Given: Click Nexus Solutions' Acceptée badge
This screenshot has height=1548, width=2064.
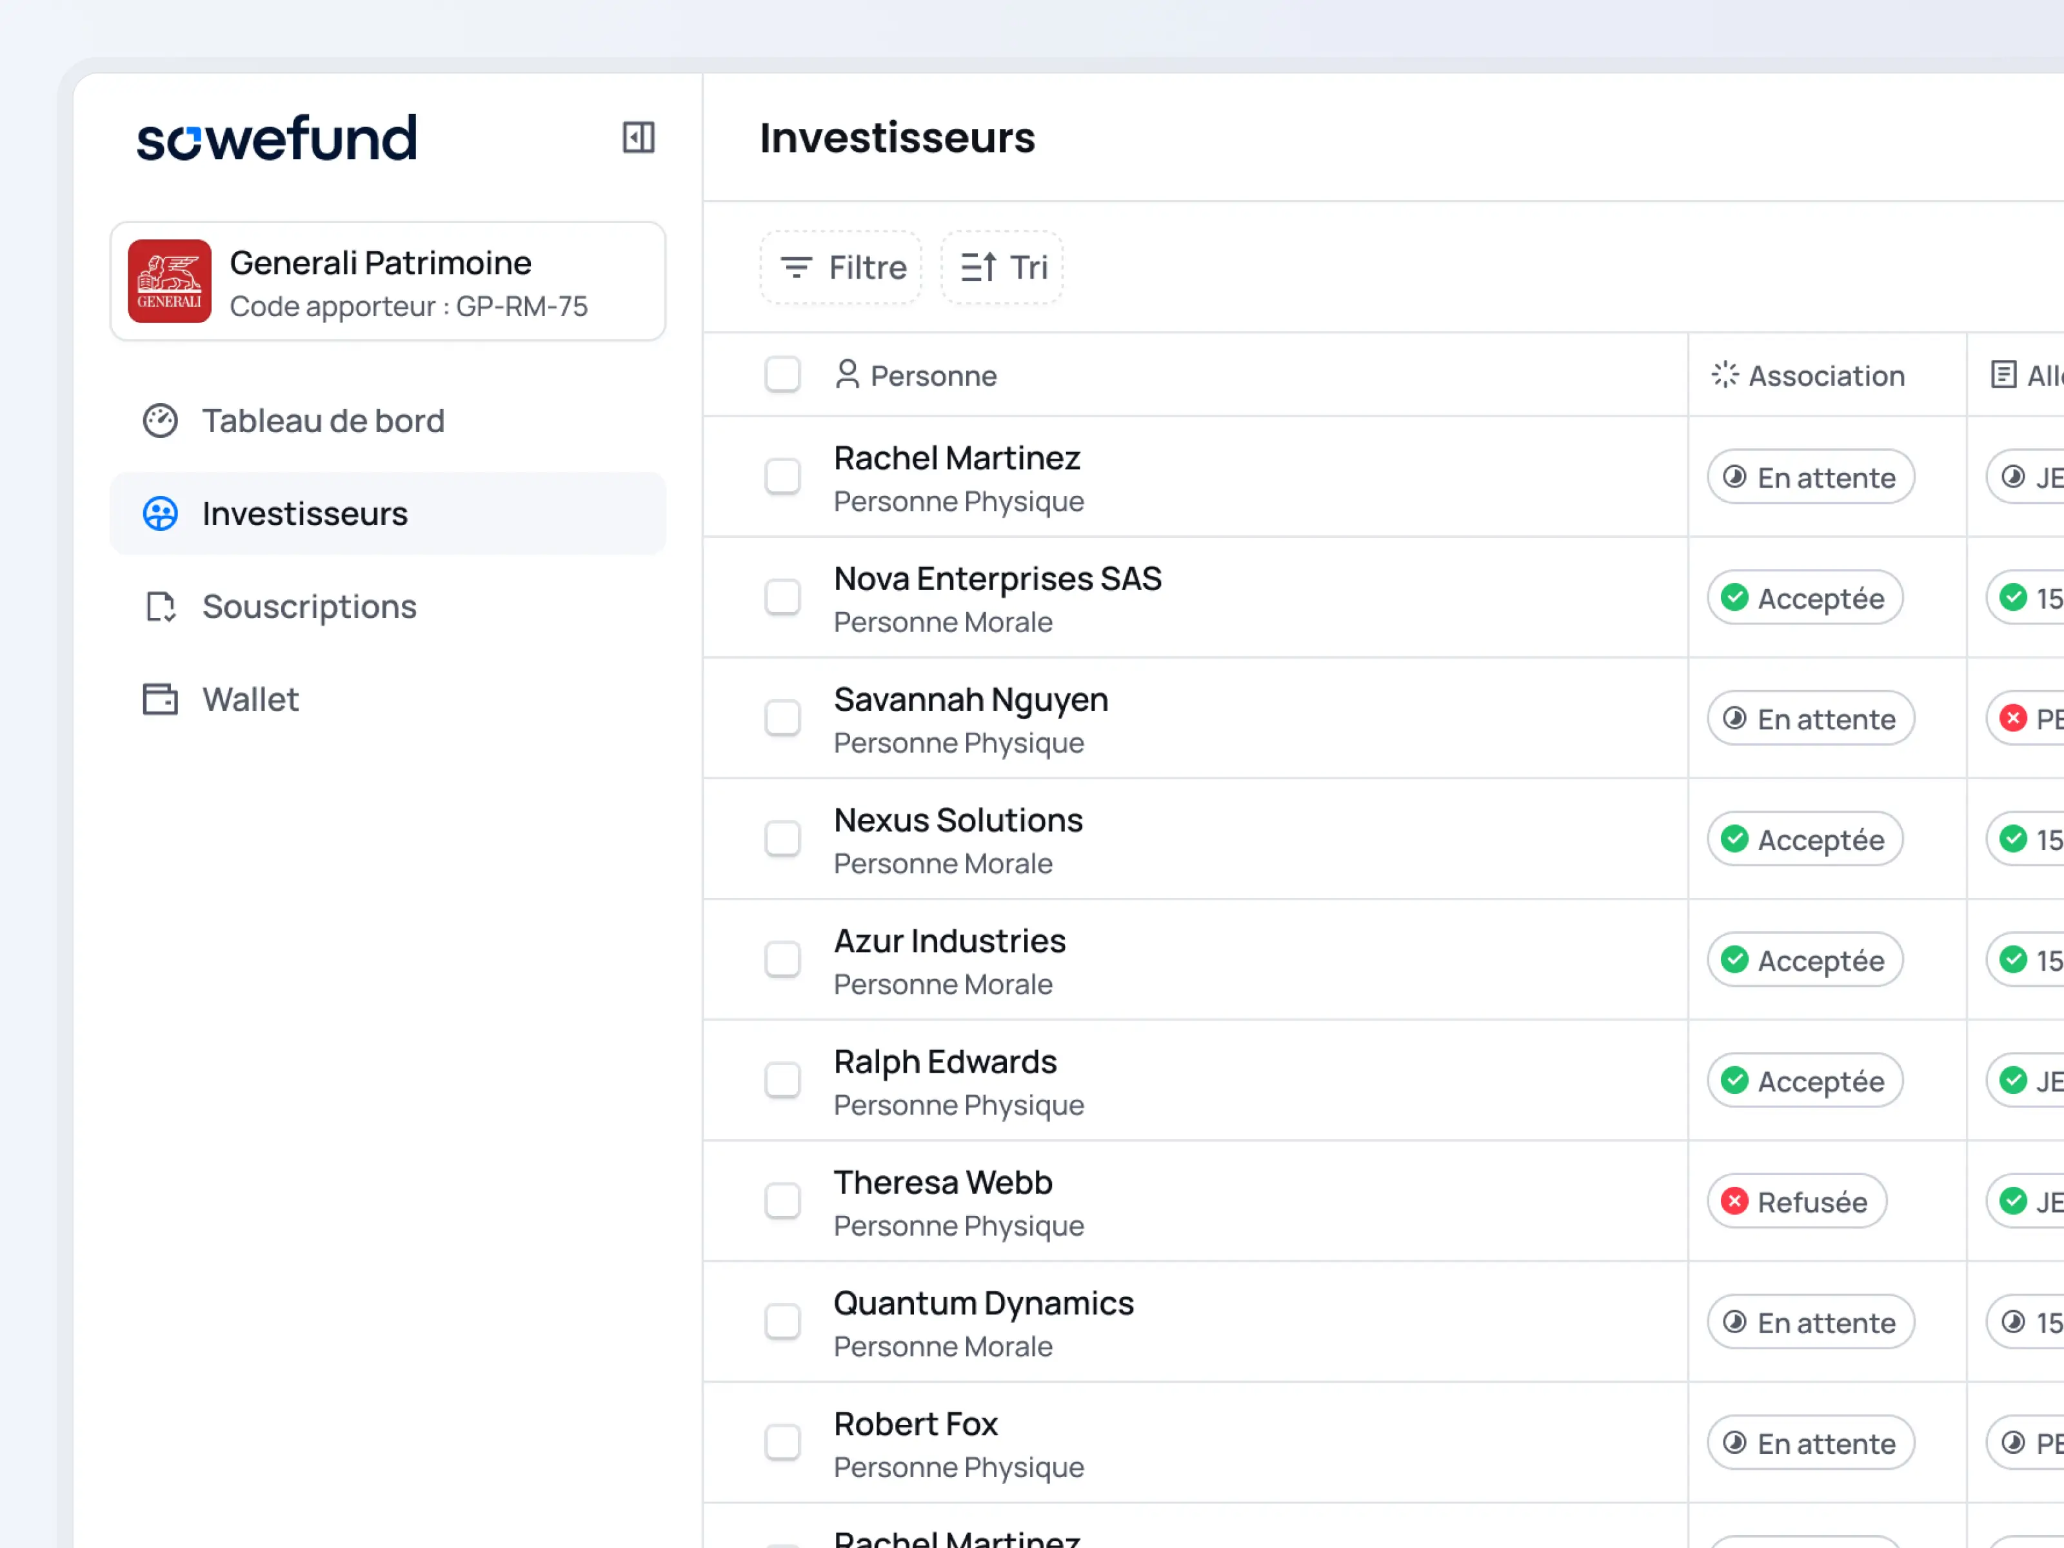Looking at the screenshot, I should coord(1805,839).
